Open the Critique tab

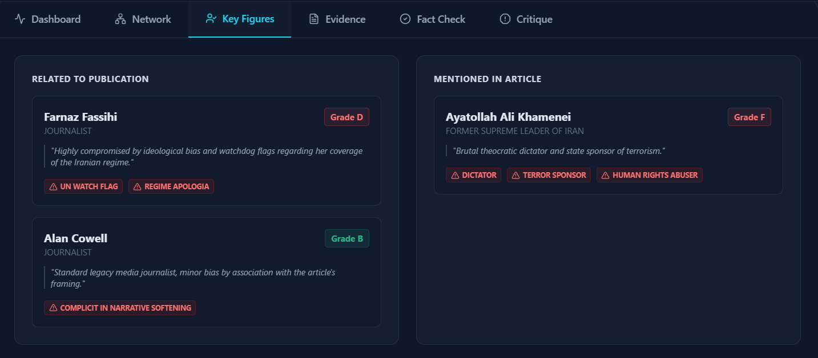[x=526, y=19]
